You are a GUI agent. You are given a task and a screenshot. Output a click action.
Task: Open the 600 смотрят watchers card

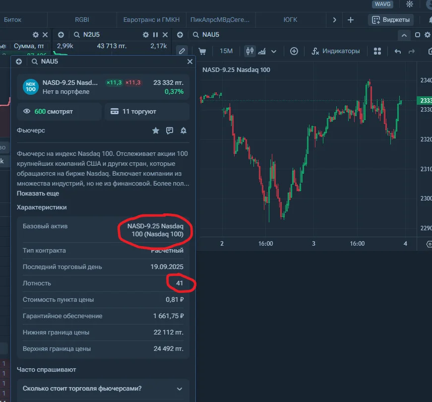point(59,111)
